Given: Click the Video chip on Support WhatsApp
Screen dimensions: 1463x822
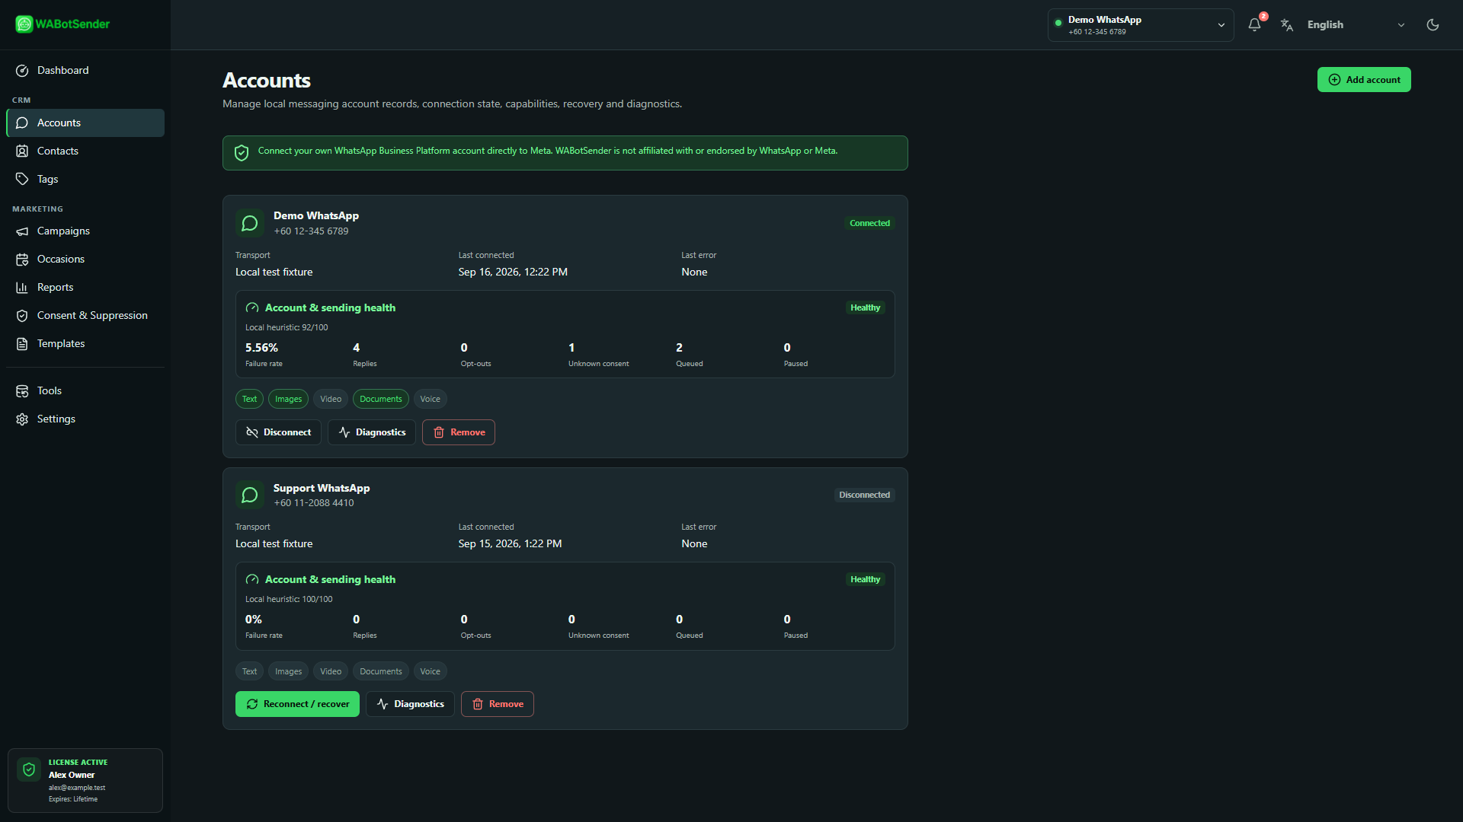Looking at the screenshot, I should coord(331,671).
